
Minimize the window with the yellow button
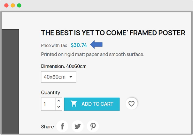(x=13, y=5)
